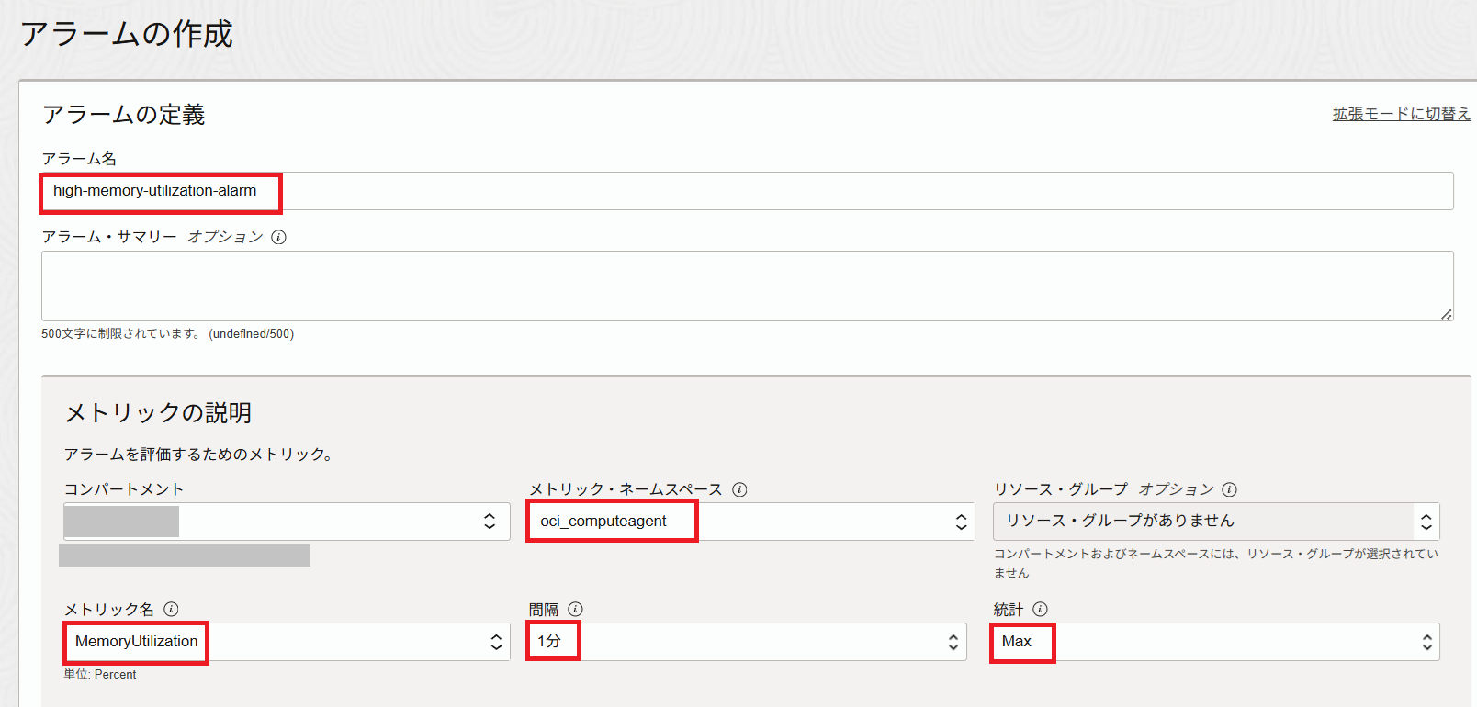Click info icon beside リソース・グループ オプション
The height and width of the screenshot is (707, 1477).
point(1229,489)
